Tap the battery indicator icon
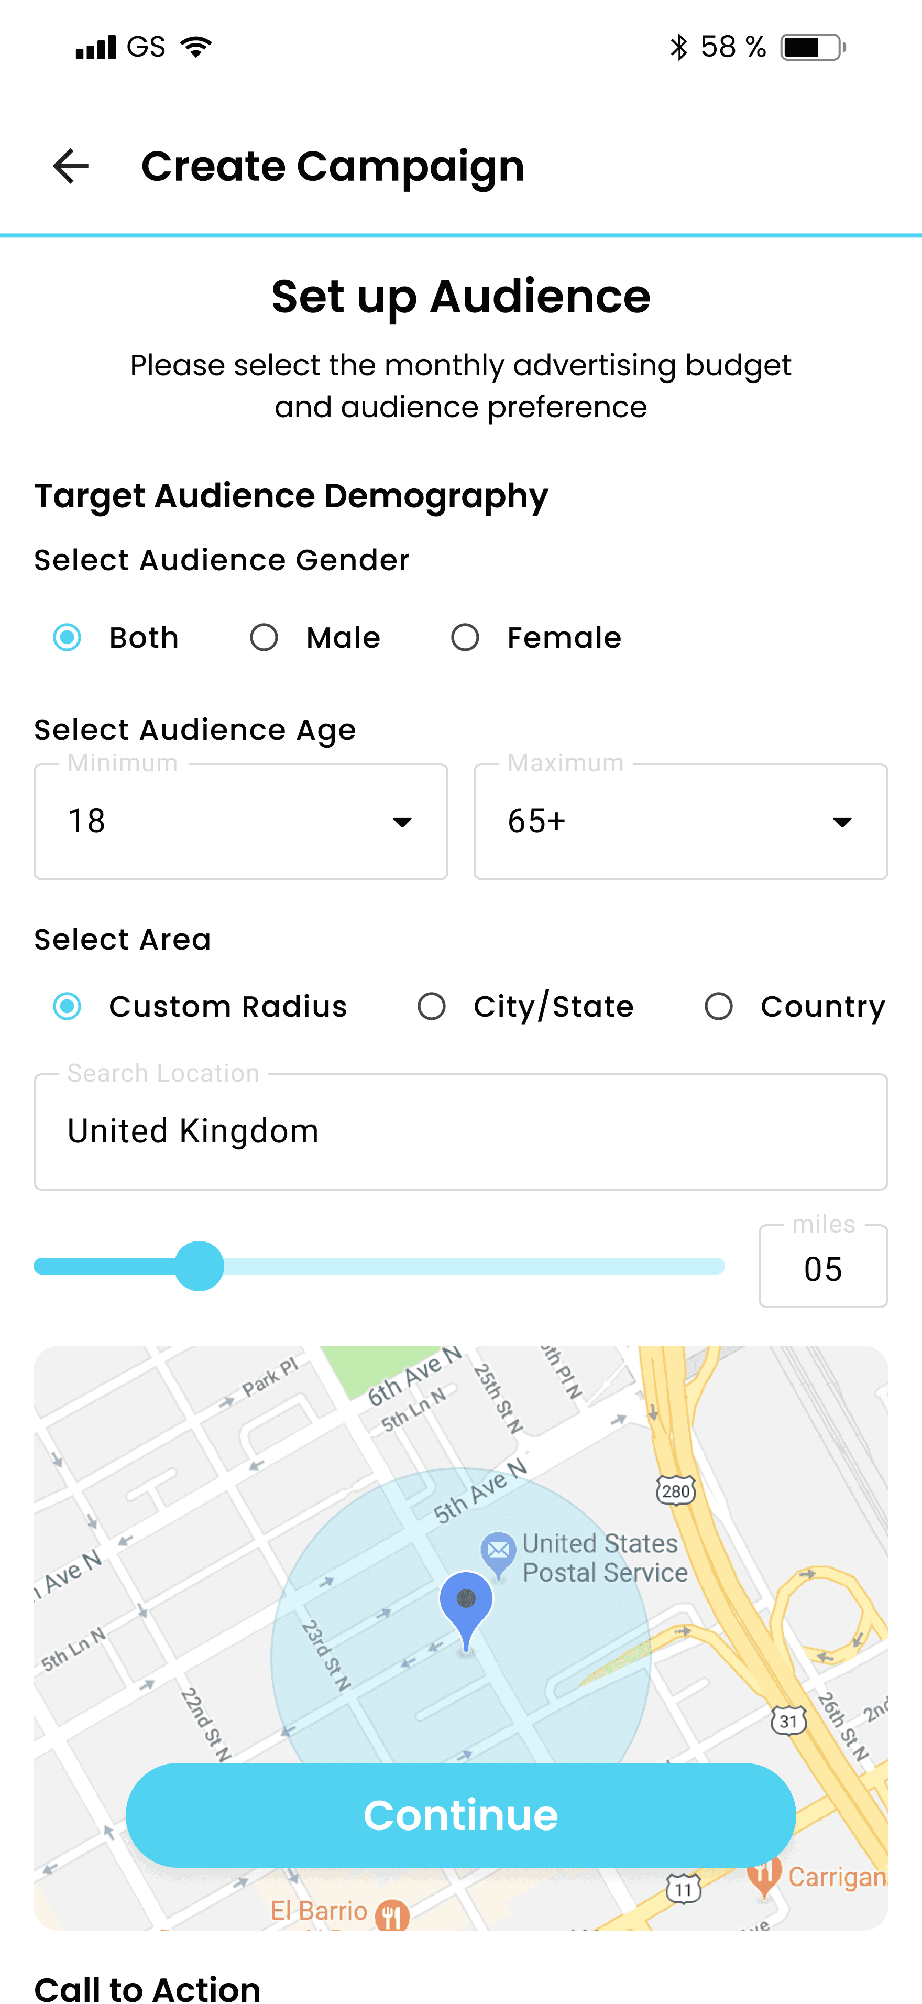The image size is (922, 2004). pos(813,48)
